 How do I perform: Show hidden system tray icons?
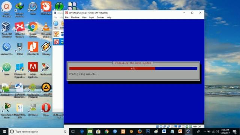click(x=205, y=132)
